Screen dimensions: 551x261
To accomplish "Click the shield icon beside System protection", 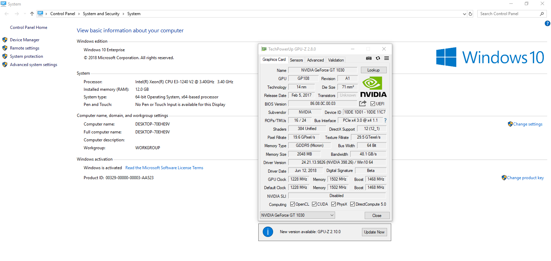I will pyautogui.click(x=5, y=56).
